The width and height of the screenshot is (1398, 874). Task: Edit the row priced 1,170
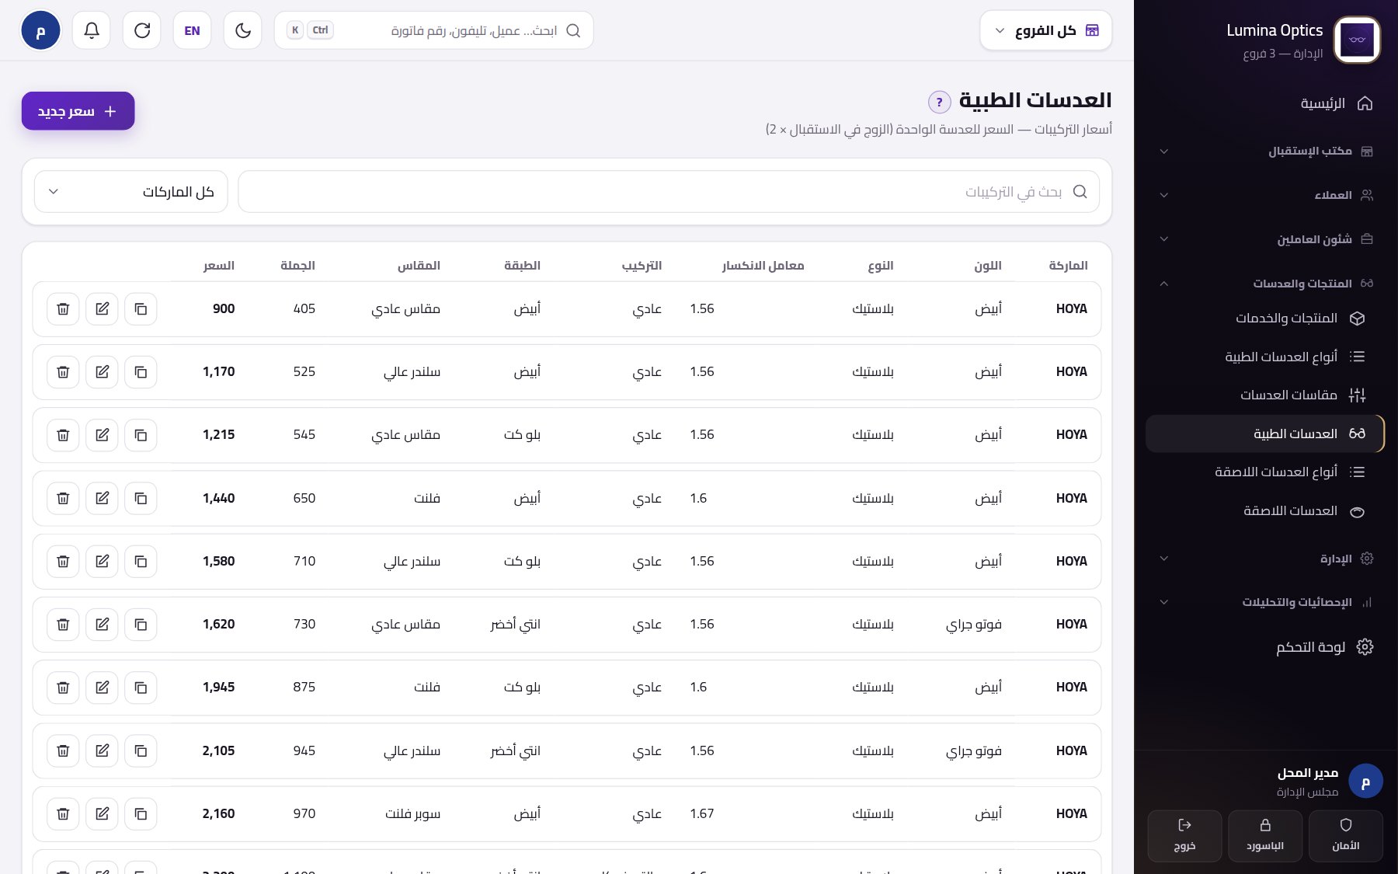click(102, 372)
